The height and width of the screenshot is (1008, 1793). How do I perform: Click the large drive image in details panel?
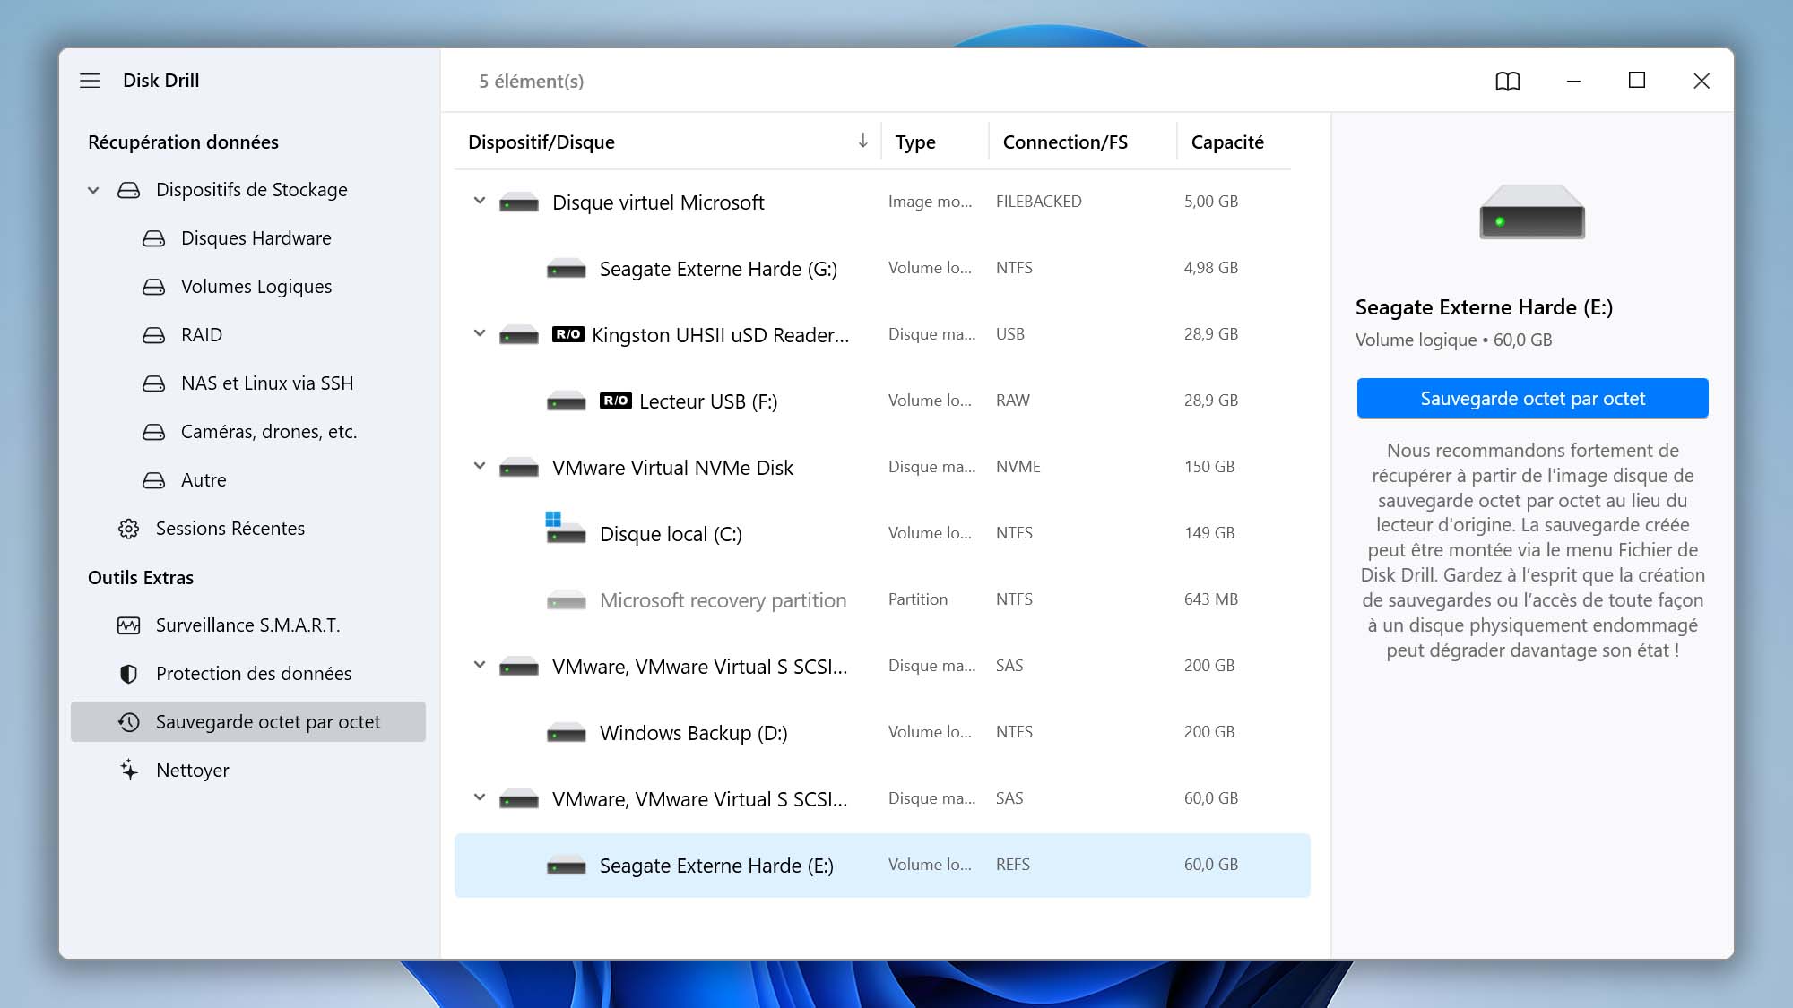tap(1532, 212)
